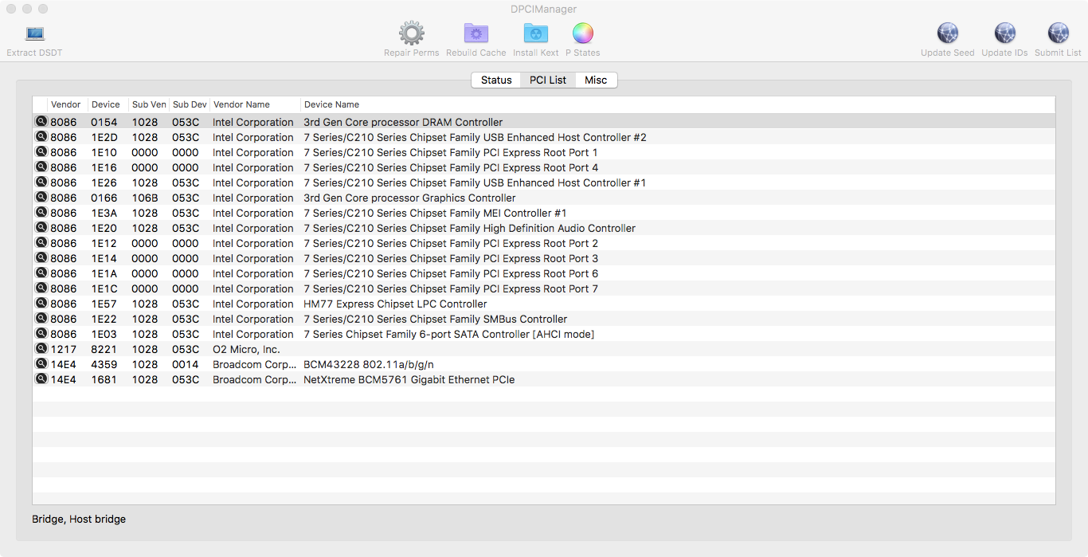The height and width of the screenshot is (557, 1088).
Task: Open the Misc tab
Action: click(596, 80)
